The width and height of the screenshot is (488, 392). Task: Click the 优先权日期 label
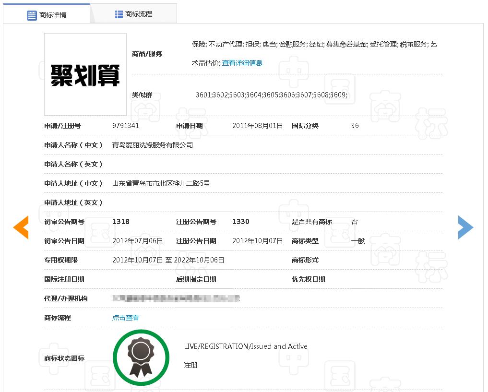point(309,279)
